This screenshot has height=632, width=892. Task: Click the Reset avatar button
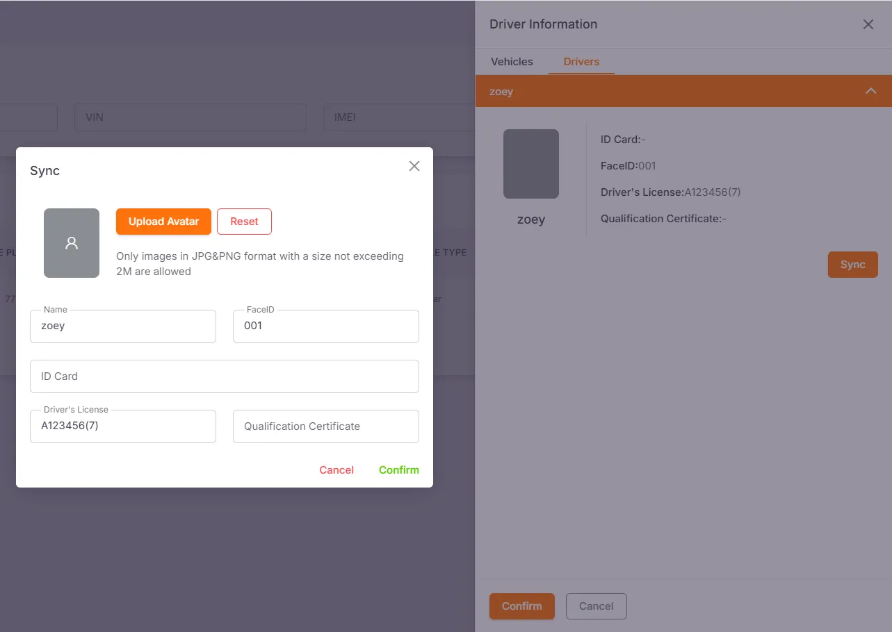(x=244, y=222)
